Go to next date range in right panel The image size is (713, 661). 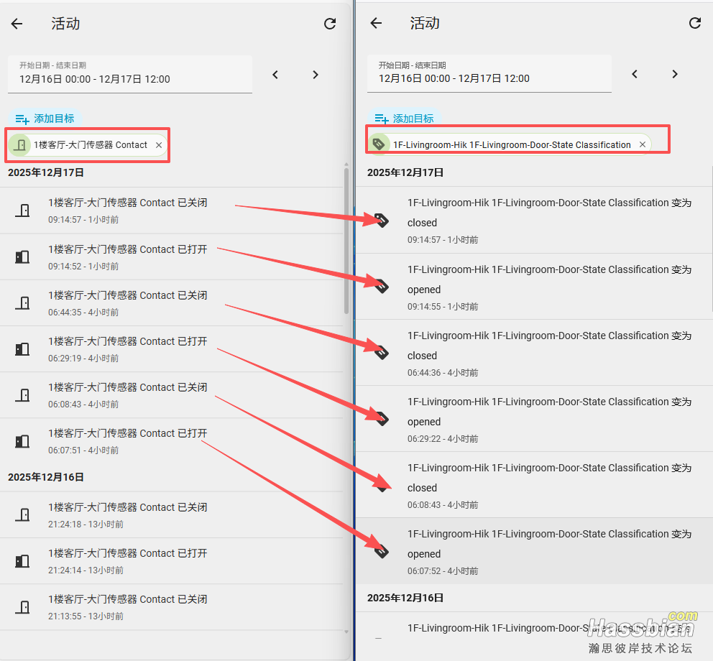[x=674, y=74]
